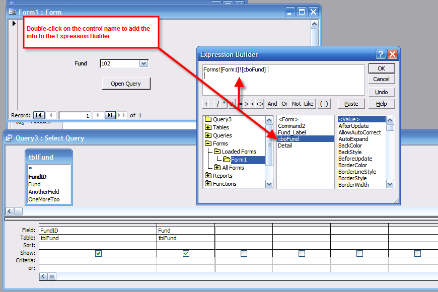Expand the All Forms node
The width and height of the screenshot is (438, 292).
click(217, 168)
